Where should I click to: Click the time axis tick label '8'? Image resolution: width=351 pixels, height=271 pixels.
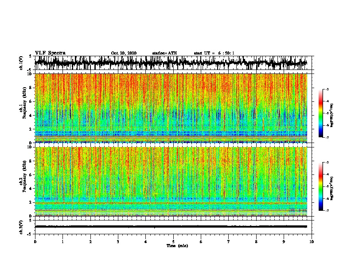(x=256, y=242)
